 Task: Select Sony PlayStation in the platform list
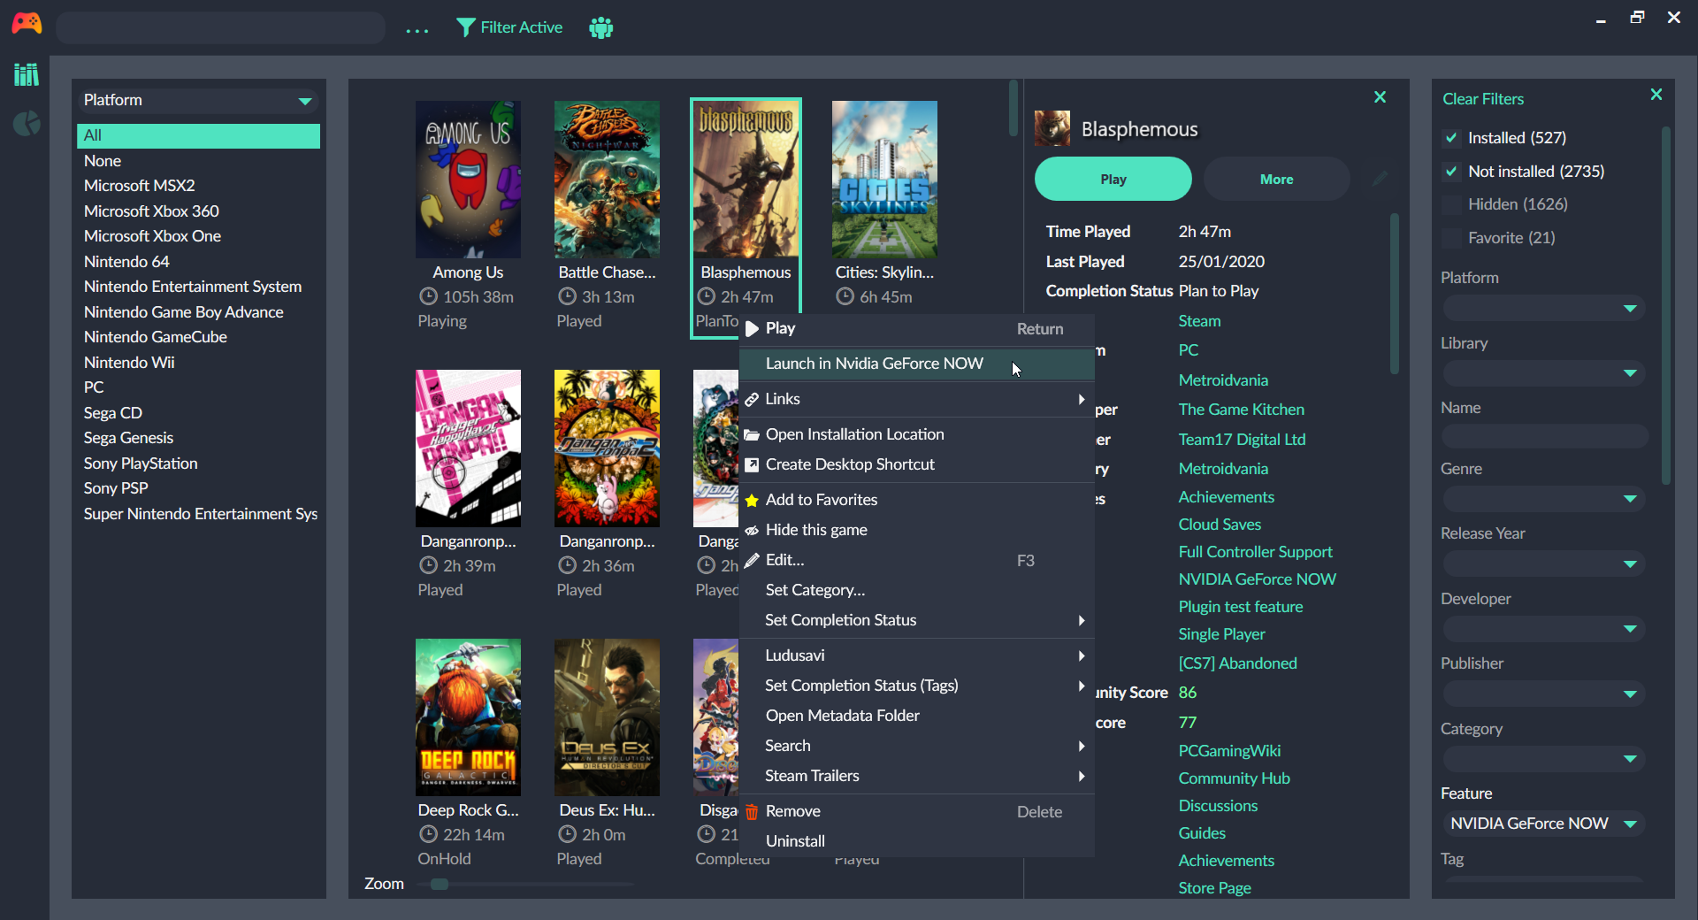point(198,464)
